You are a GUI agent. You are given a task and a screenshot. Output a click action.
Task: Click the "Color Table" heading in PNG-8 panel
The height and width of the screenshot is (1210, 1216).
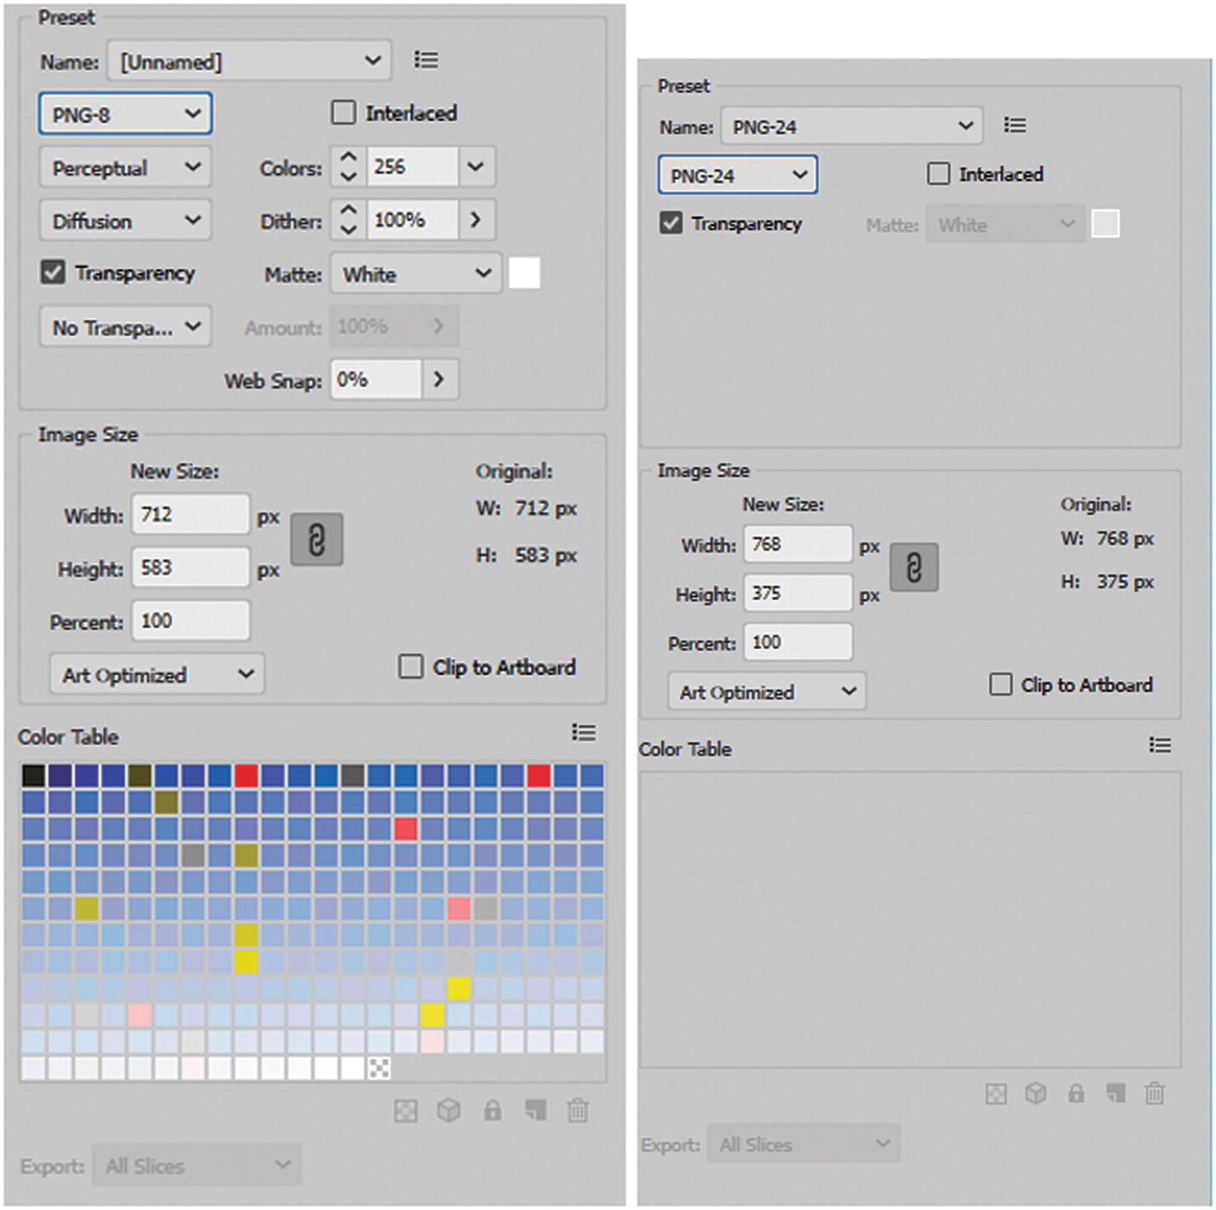click(68, 737)
